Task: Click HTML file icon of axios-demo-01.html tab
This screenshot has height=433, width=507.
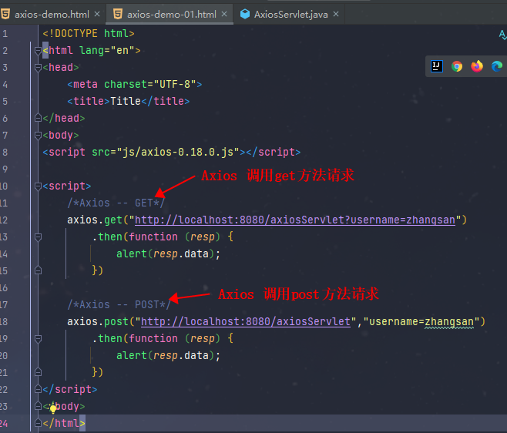Action: click(118, 14)
